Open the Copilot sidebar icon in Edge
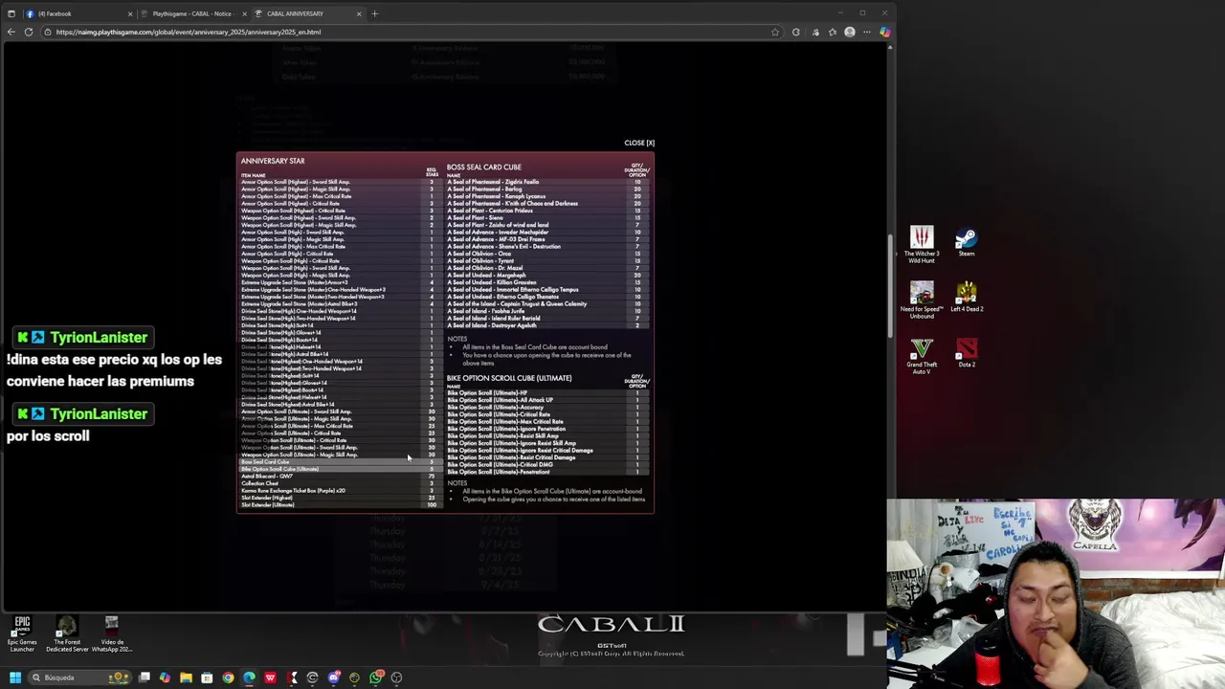Viewport: 1225px width, 689px height. click(884, 32)
